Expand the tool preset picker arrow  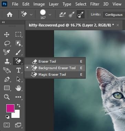coord(31,15)
